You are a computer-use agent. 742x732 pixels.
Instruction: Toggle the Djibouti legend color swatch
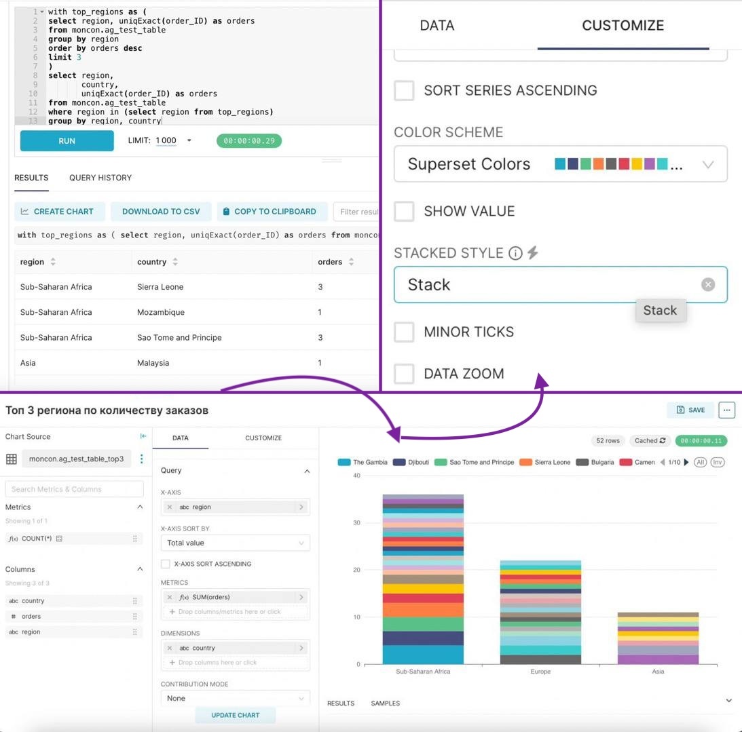tap(399, 462)
